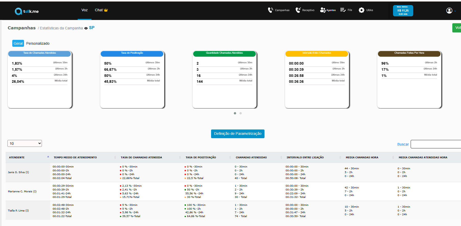Expand the profile menu arrow

455,11
